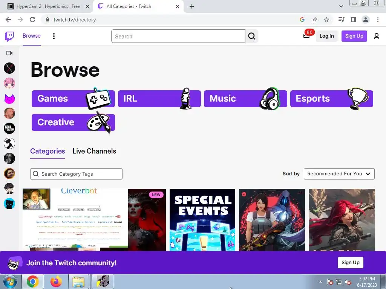Launch Firefox from the taskbar
Image resolution: width=386 pixels, height=289 pixels.
pyautogui.click(x=56, y=281)
